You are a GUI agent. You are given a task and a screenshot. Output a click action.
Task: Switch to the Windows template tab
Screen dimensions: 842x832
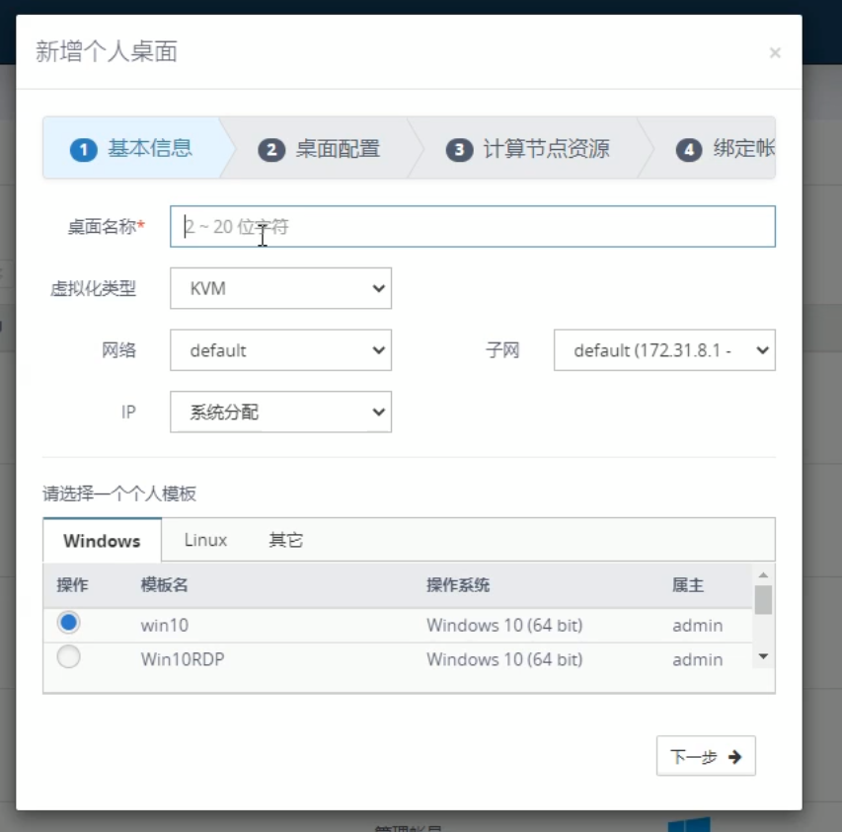[102, 541]
